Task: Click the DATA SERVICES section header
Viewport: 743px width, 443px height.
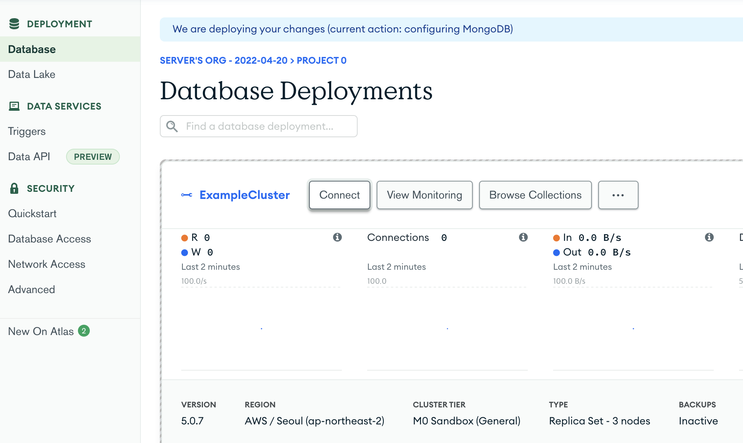Action: pos(64,106)
